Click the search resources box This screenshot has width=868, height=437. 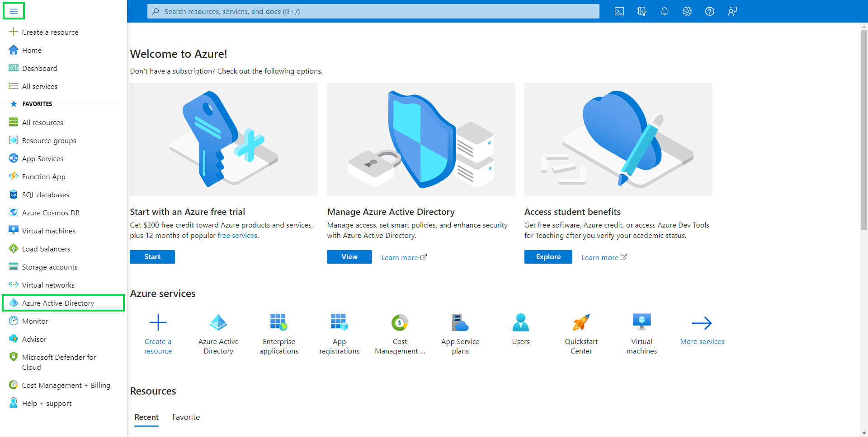tap(373, 11)
